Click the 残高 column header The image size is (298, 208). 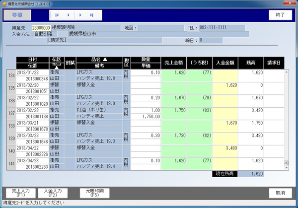251,62
